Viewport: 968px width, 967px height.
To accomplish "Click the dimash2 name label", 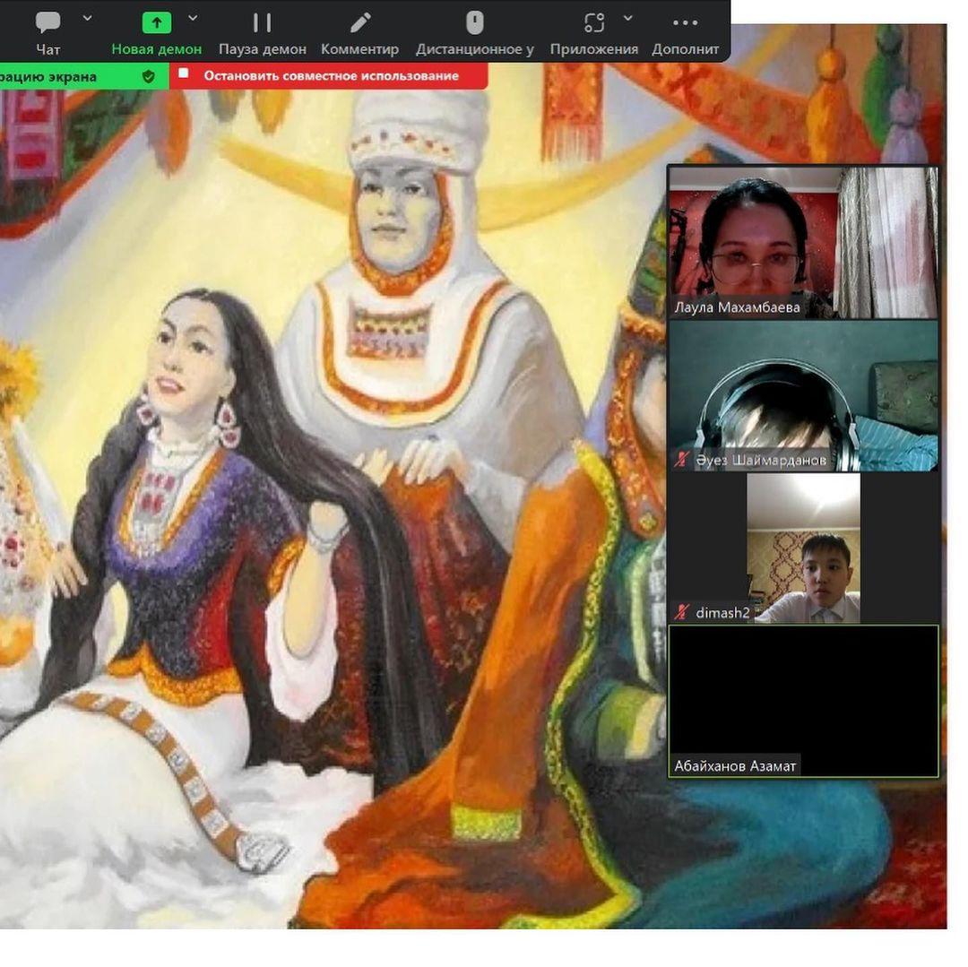I will (x=722, y=613).
